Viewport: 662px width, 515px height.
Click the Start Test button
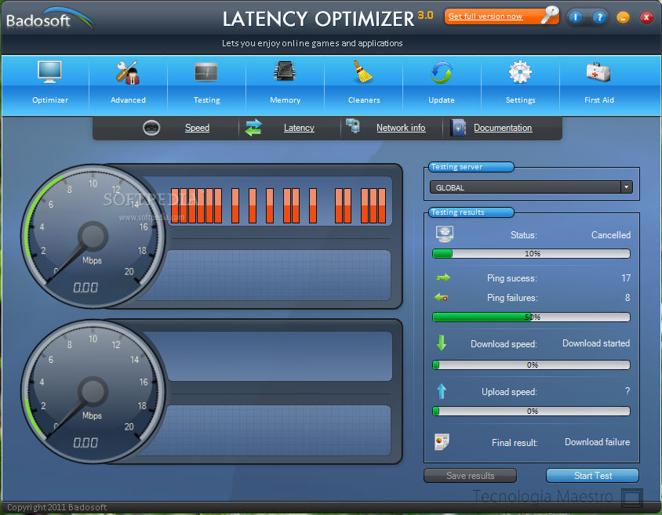click(x=592, y=475)
